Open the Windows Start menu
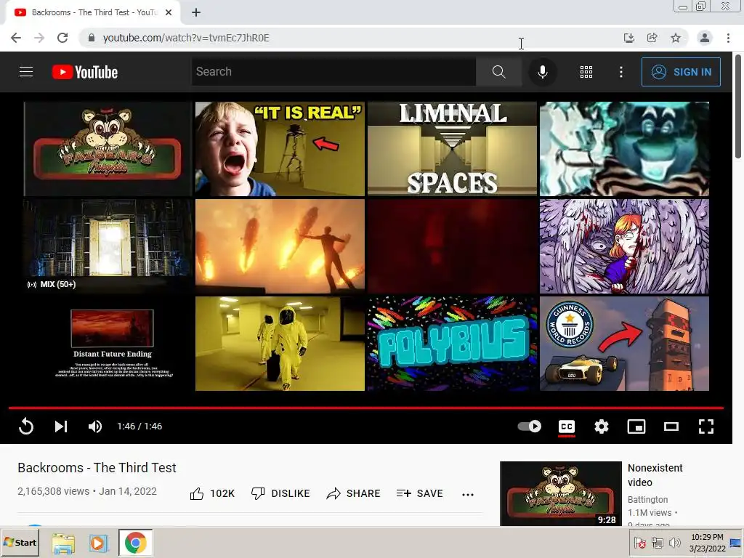Image resolution: width=744 pixels, height=558 pixels. point(20,542)
